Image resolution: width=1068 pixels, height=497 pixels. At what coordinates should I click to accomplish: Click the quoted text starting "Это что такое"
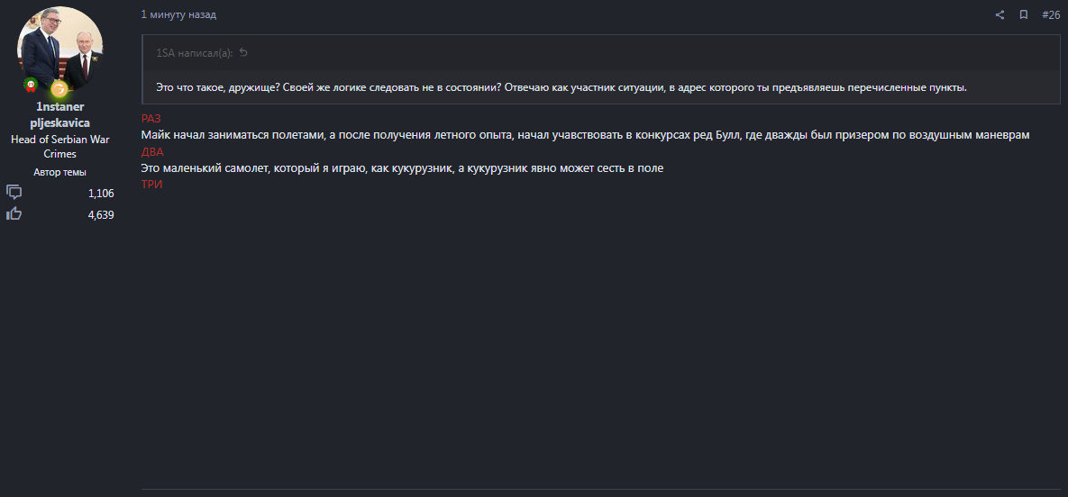pos(561,87)
